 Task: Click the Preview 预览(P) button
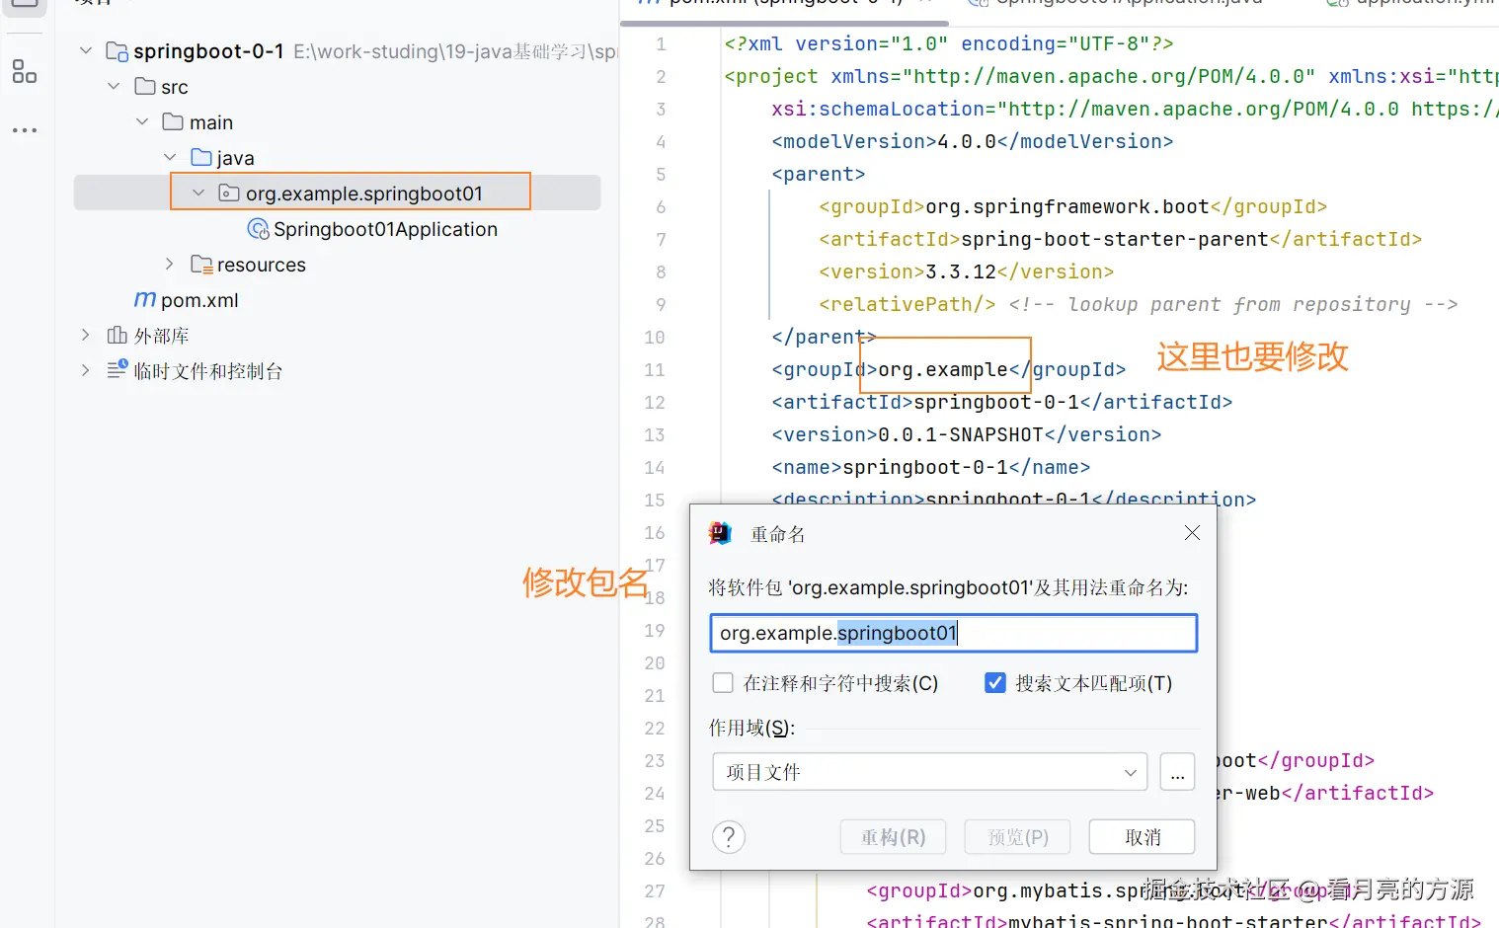(x=1018, y=837)
